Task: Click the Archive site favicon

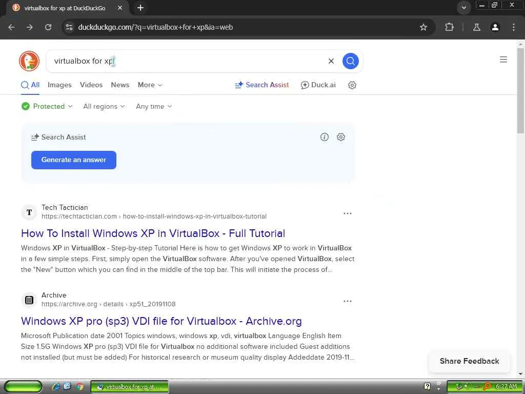Action: [29, 300]
